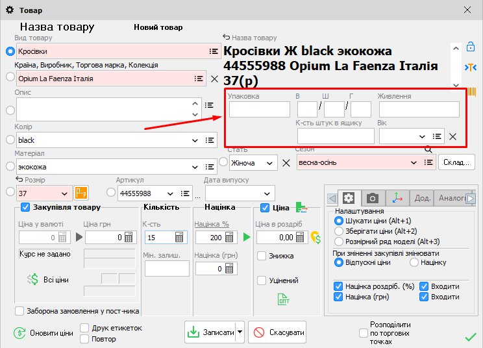Open the settings gear tab
This screenshot has height=348, width=483.
[x=349, y=198]
